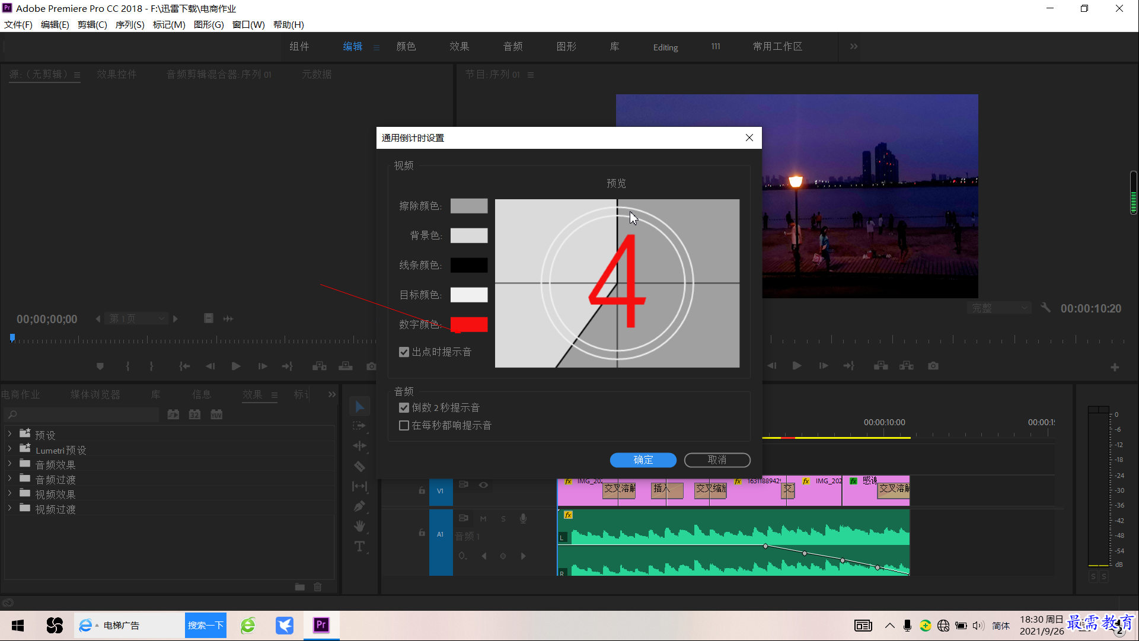Screen dimensions: 1139x641
Task: Select the Slip tool
Action: (x=359, y=486)
